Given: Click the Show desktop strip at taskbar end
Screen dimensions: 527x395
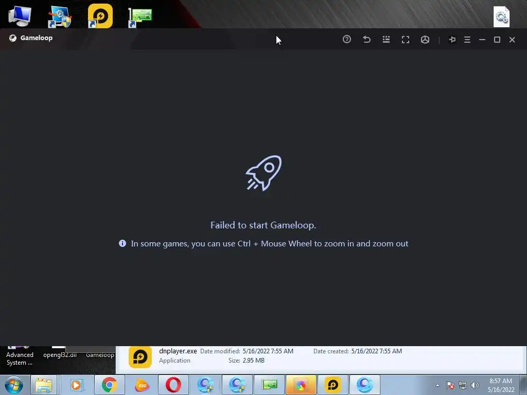Looking at the screenshot, I should (x=523, y=385).
